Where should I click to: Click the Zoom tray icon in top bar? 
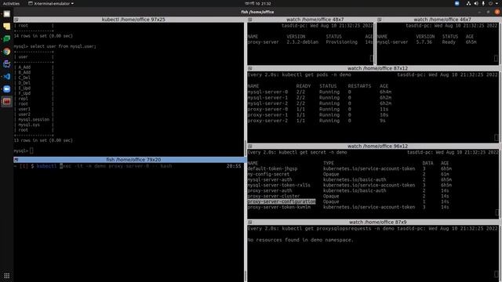coord(457,3)
